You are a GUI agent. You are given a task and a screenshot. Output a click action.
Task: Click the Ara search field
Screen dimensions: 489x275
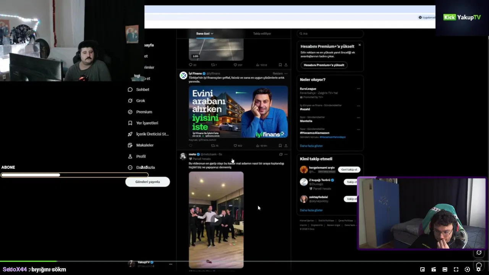click(330, 34)
